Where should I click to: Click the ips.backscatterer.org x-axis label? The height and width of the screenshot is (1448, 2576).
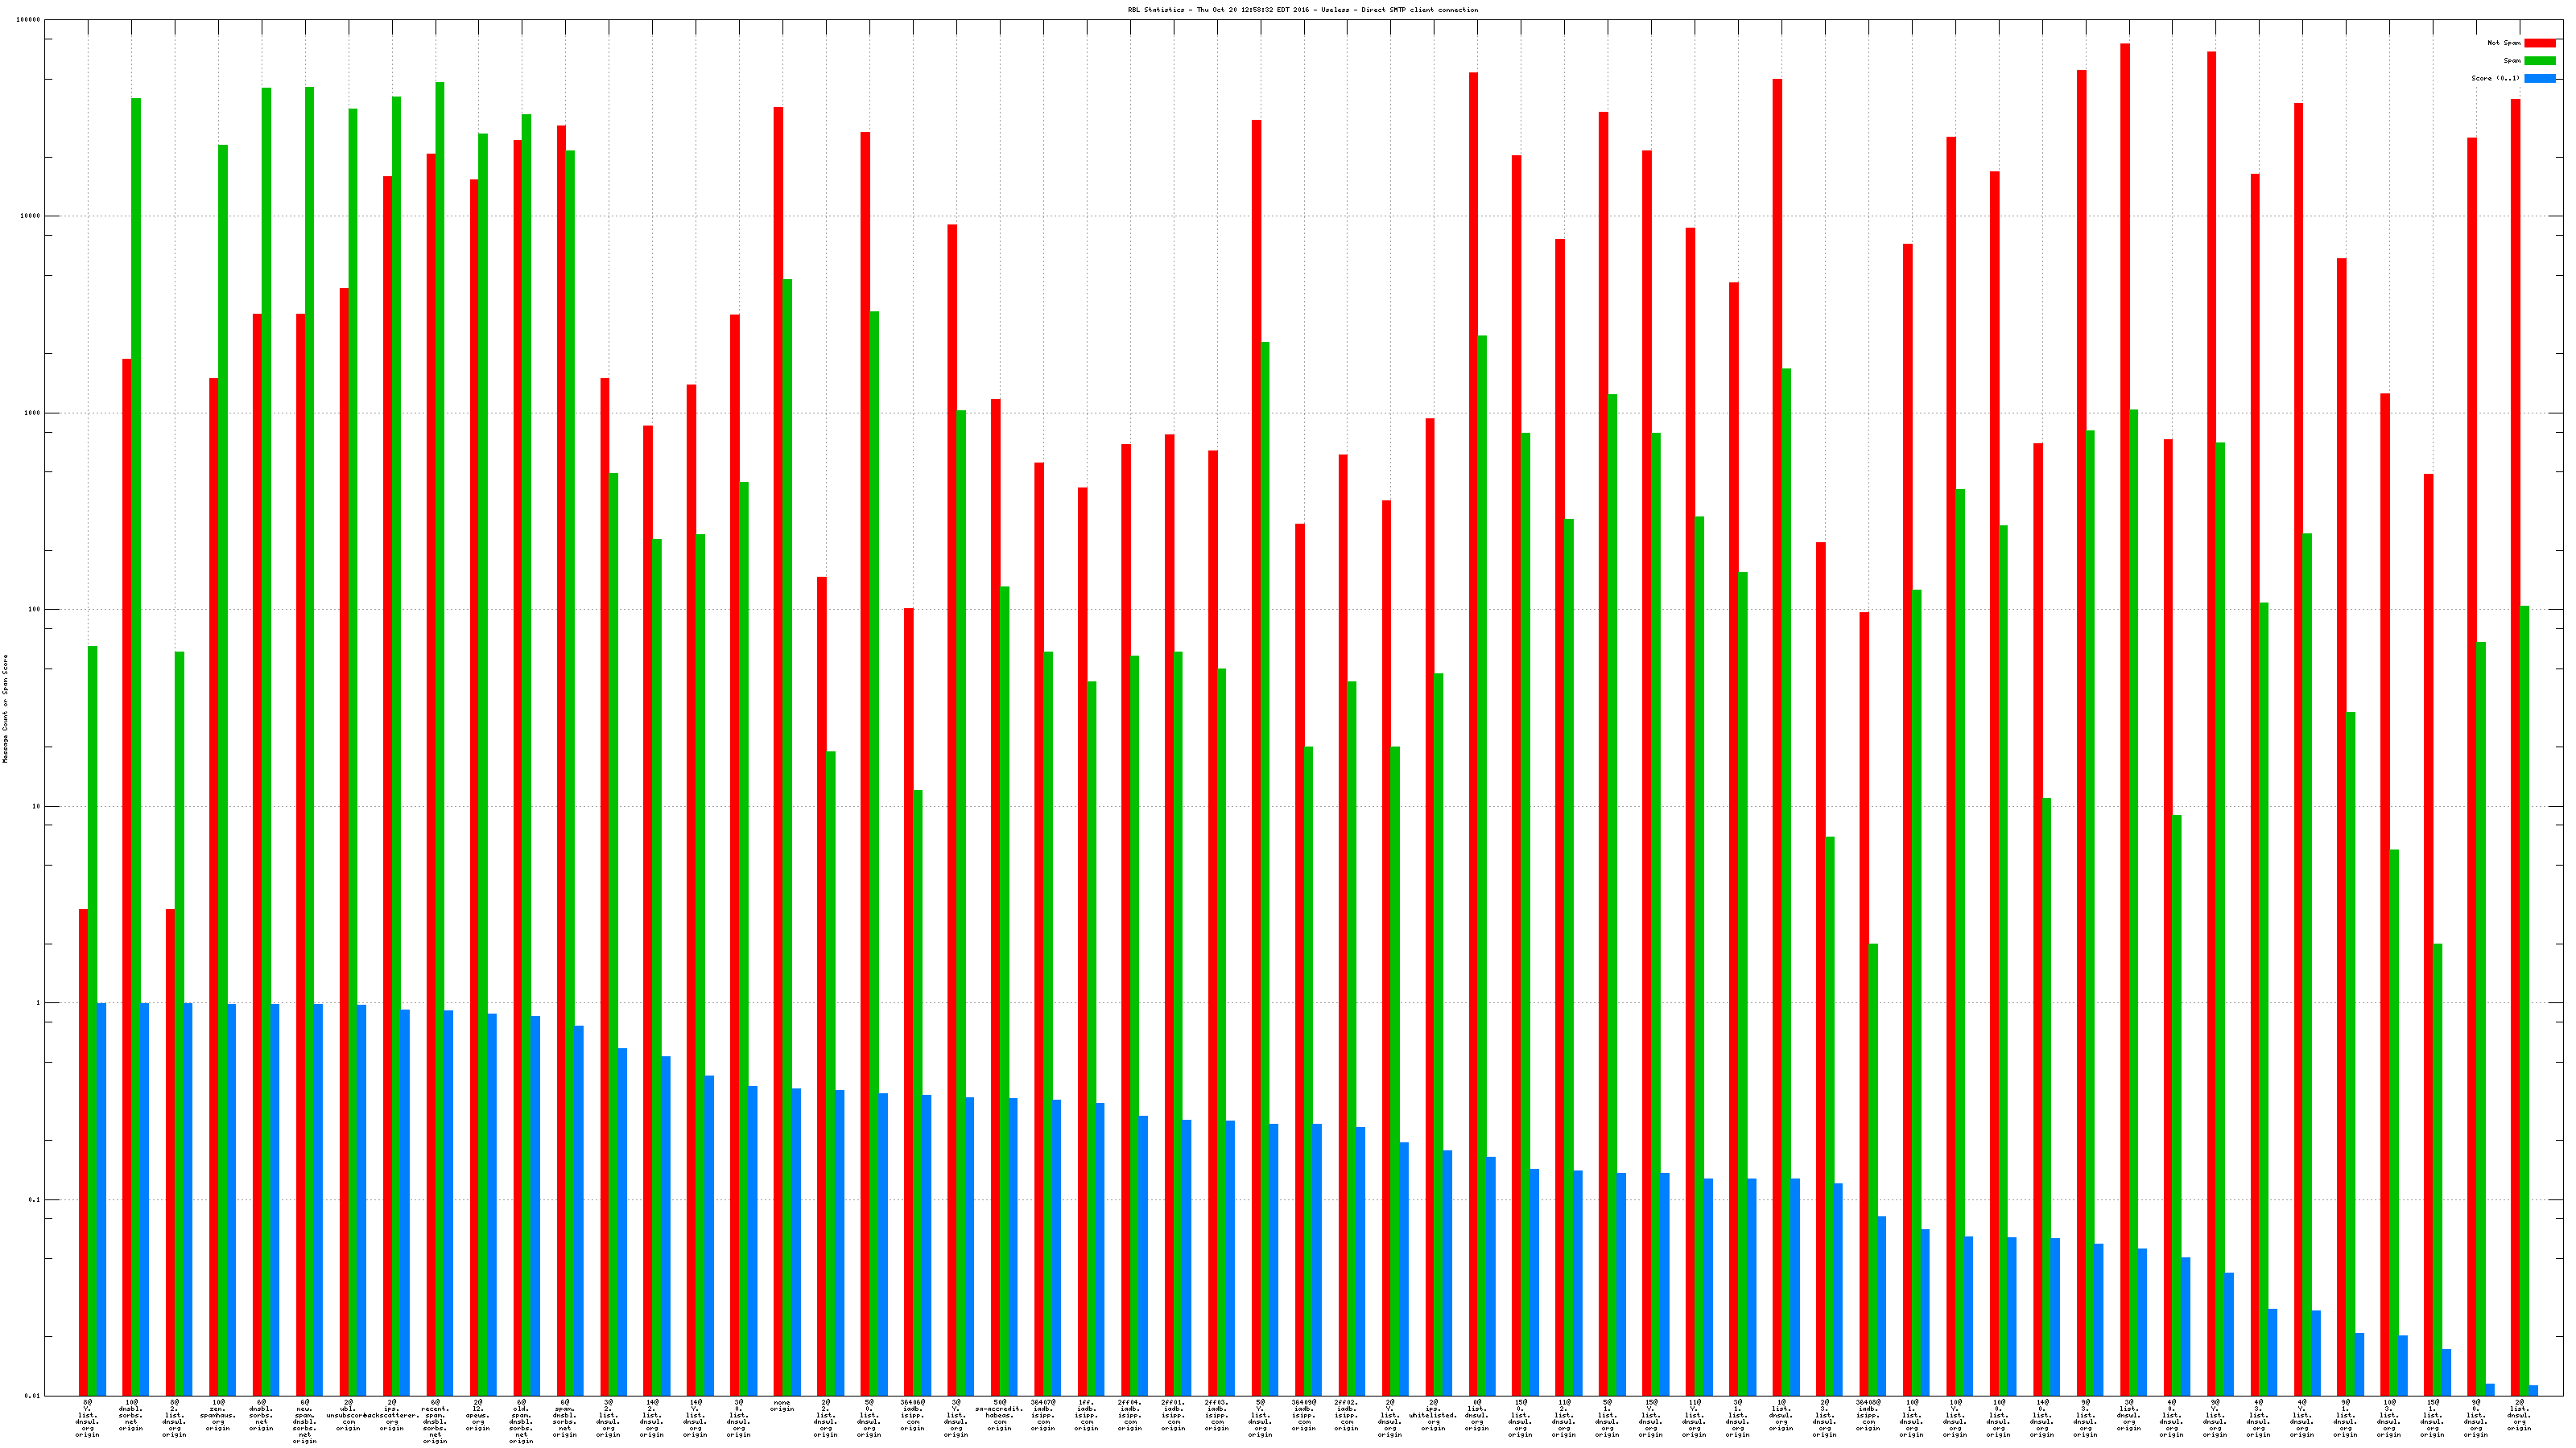coord(391,1416)
